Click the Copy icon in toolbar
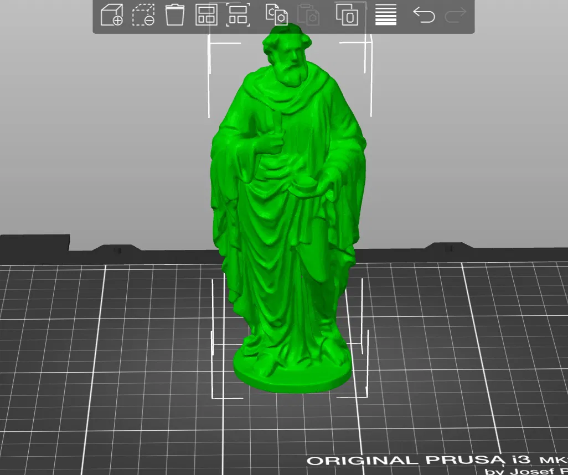Image resolution: width=568 pixels, height=475 pixels. pyautogui.click(x=277, y=15)
